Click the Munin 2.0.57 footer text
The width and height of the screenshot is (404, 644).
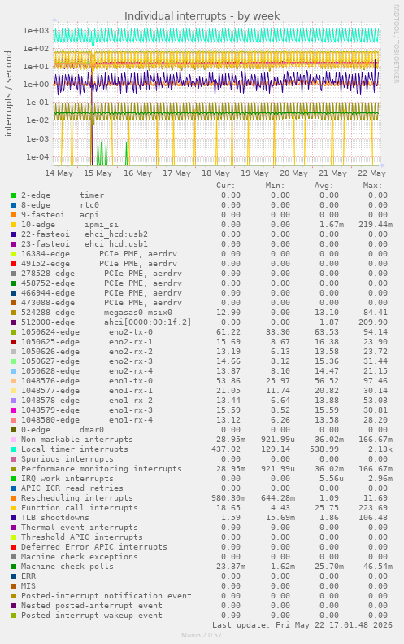pyautogui.click(x=202, y=635)
